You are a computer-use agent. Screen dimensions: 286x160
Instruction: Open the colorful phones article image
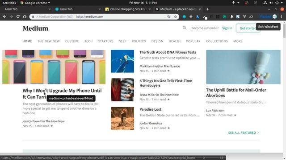54,67
